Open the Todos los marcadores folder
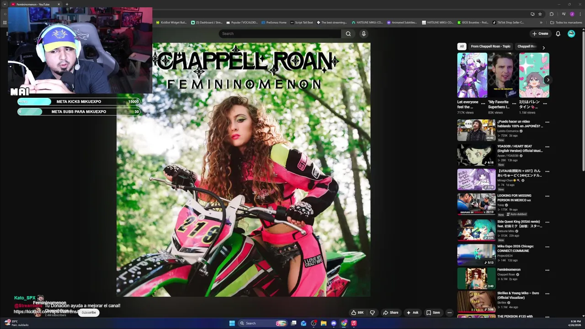The width and height of the screenshot is (585, 329). (566, 22)
